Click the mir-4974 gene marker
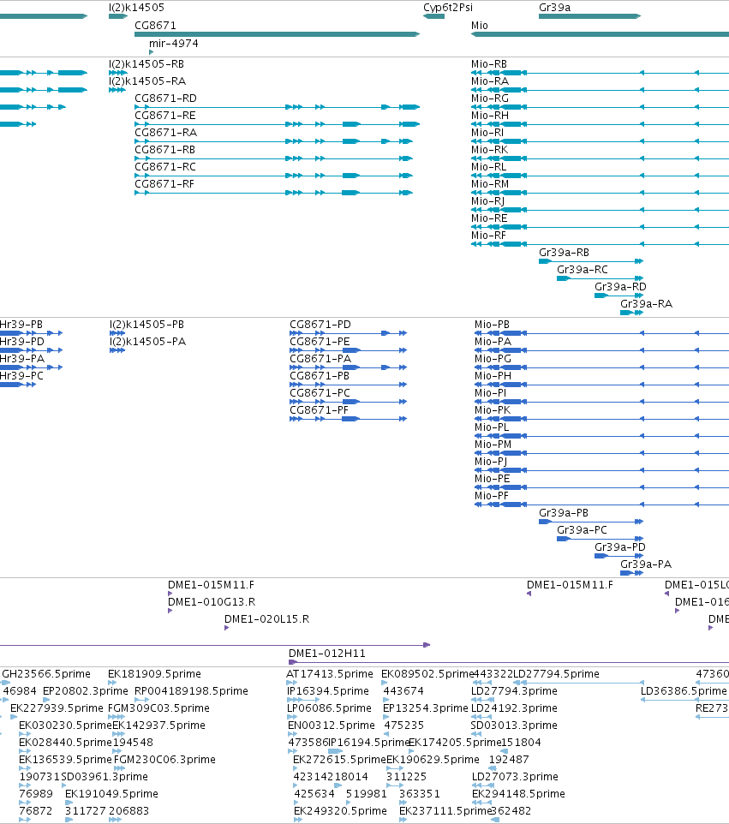Screen dimensions: 729x824 [x=152, y=52]
